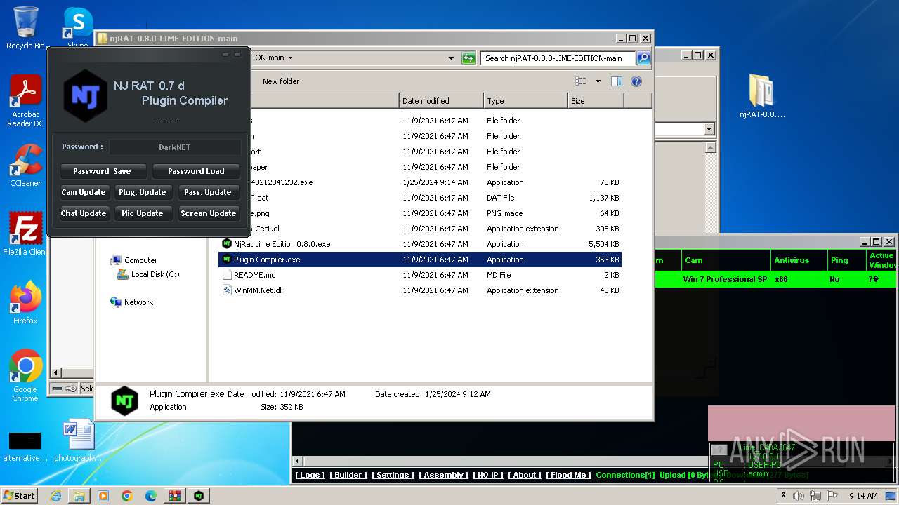Open Acrobat Reader DC desktop icon
Image resolution: width=899 pixels, height=505 pixels.
25,101
